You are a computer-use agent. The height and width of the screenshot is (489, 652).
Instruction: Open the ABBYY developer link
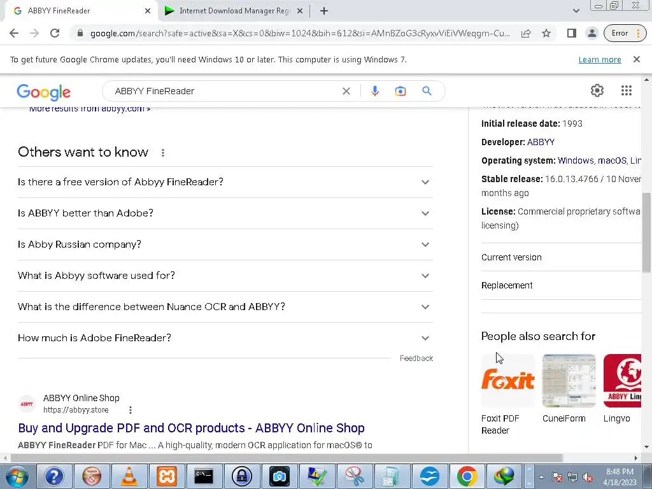pos(541,142)
